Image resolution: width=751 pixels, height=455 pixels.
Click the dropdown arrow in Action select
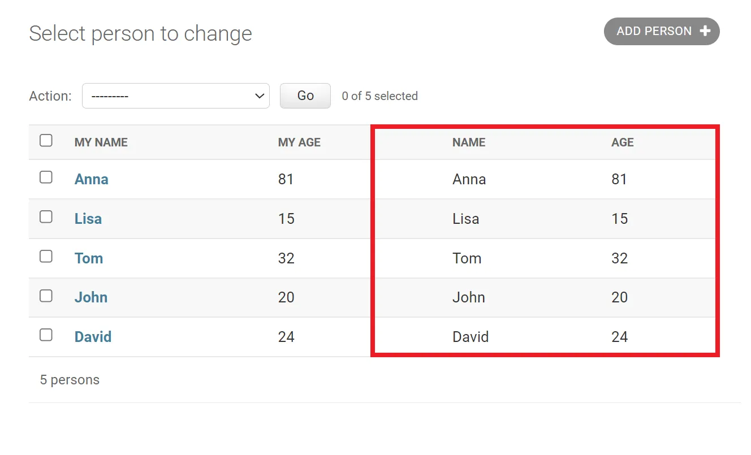(x=260, y=96)
